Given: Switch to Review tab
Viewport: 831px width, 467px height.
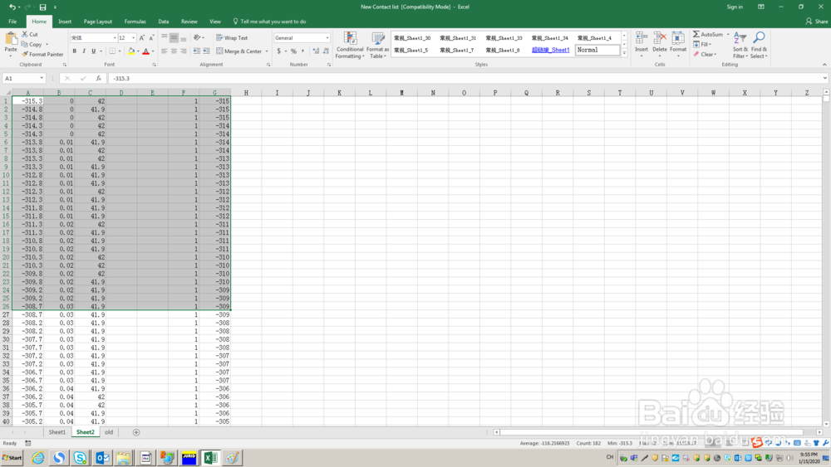Looking at the screenshot, I should coord(189,22).
